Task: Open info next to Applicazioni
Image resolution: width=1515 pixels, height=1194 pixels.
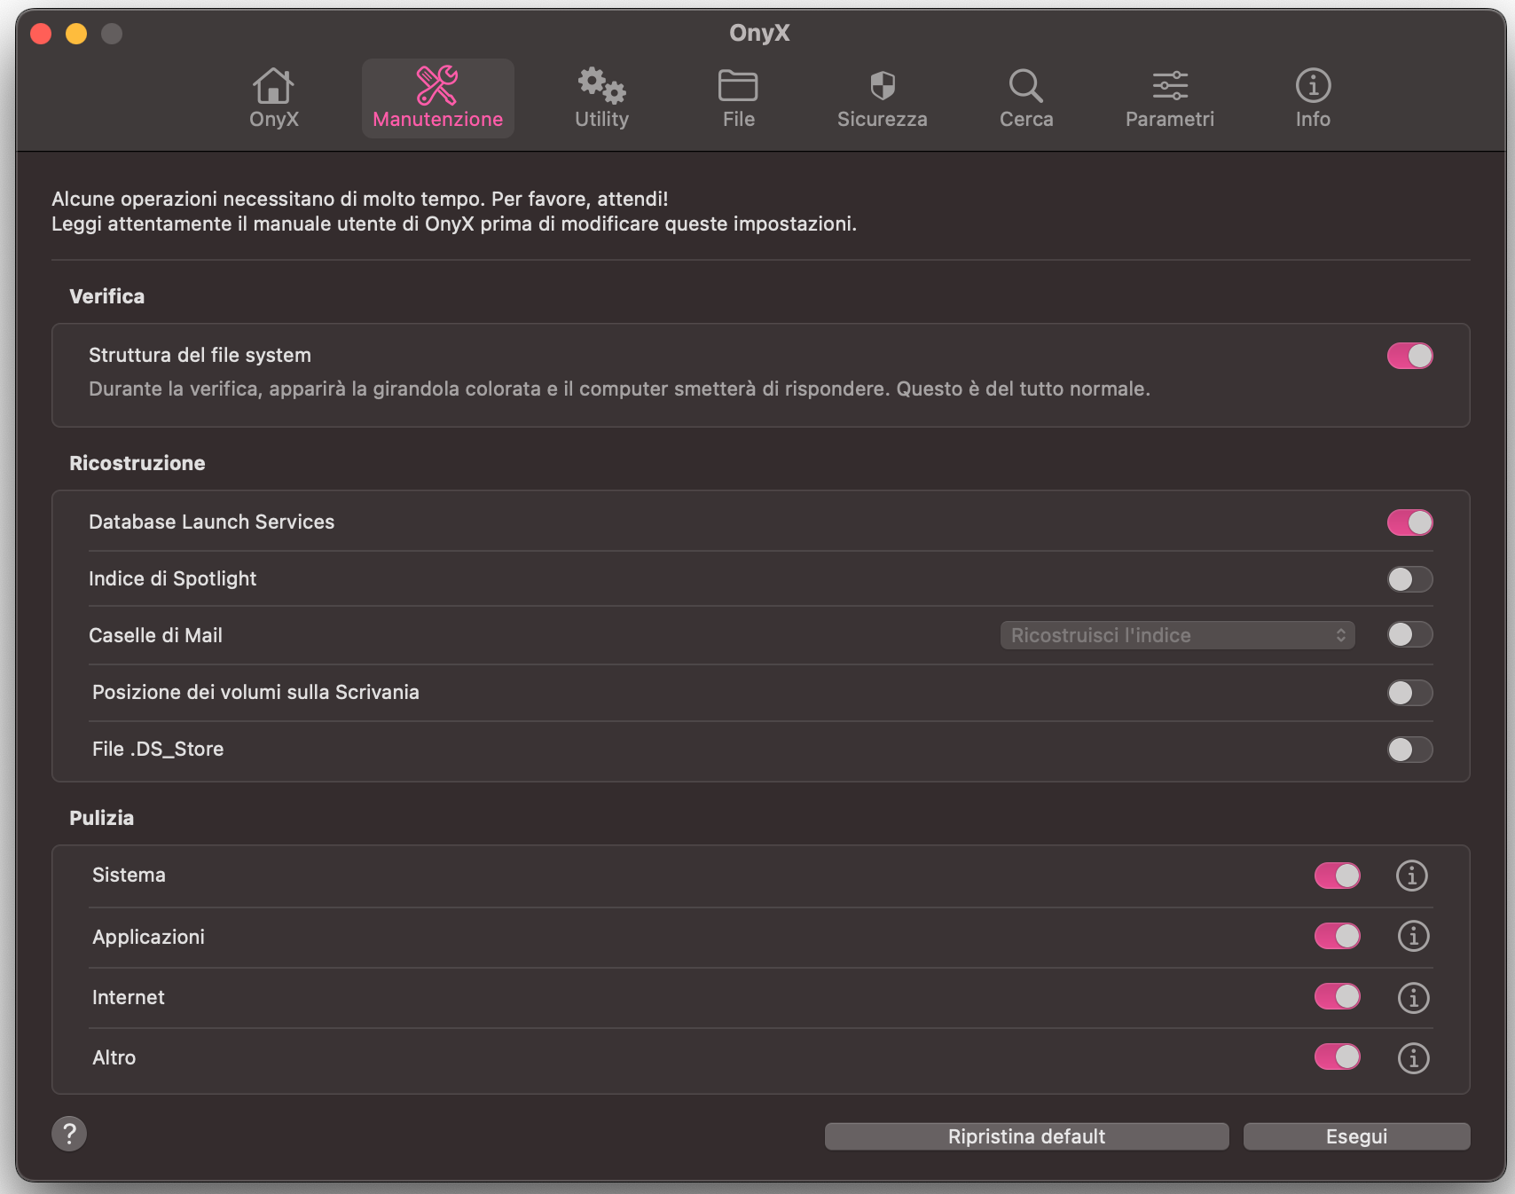Action: pos(1412,936)
